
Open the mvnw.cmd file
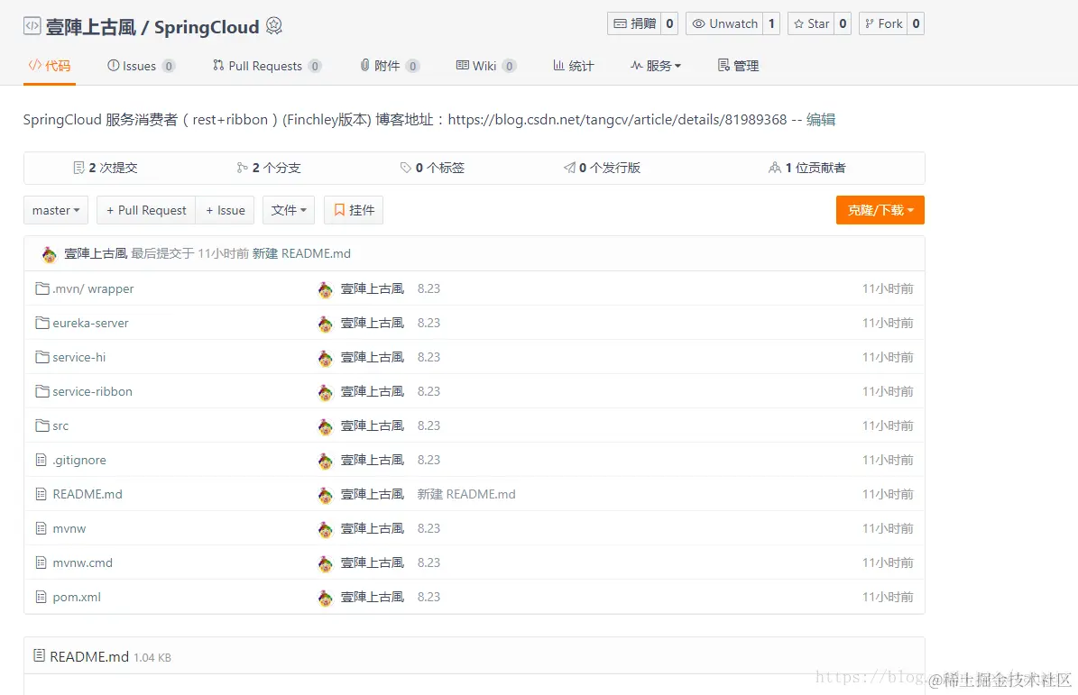pos(82,563)
